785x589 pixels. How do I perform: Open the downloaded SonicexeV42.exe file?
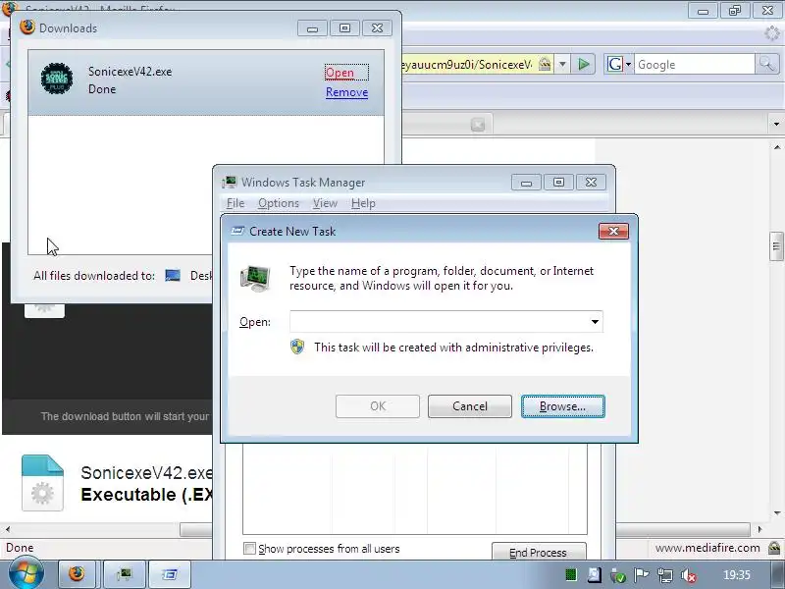[340, 73]
